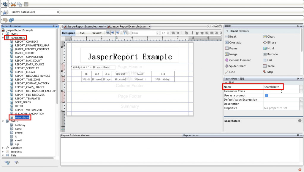The image size is (304, 172).
Task: Maximize the editor window icon
Action: [220, 26]
